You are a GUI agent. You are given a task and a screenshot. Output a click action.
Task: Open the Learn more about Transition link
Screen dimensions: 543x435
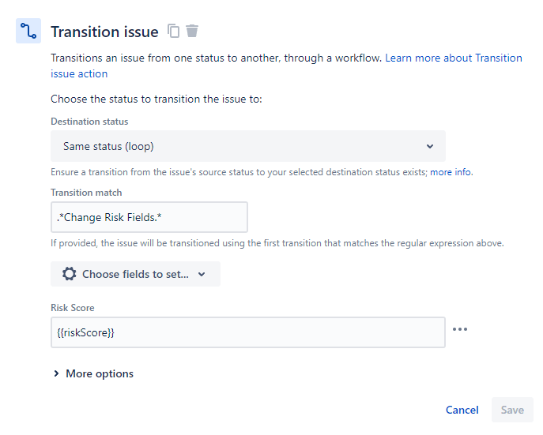point(453,58)
